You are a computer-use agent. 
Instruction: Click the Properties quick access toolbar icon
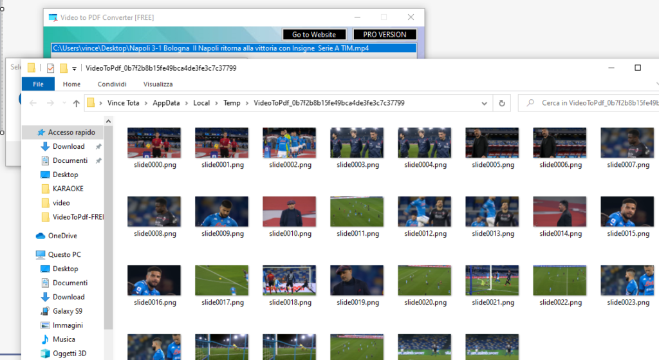click(50, 68)
